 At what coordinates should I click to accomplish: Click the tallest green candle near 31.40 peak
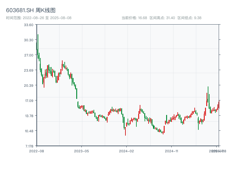(x=38, y=45)
